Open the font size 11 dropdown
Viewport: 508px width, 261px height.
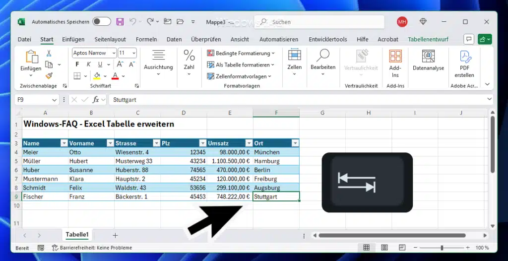(x=134, y=53)
